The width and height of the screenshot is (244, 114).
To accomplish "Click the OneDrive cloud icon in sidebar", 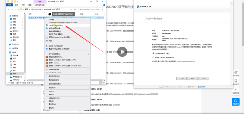I will (10, 44).
